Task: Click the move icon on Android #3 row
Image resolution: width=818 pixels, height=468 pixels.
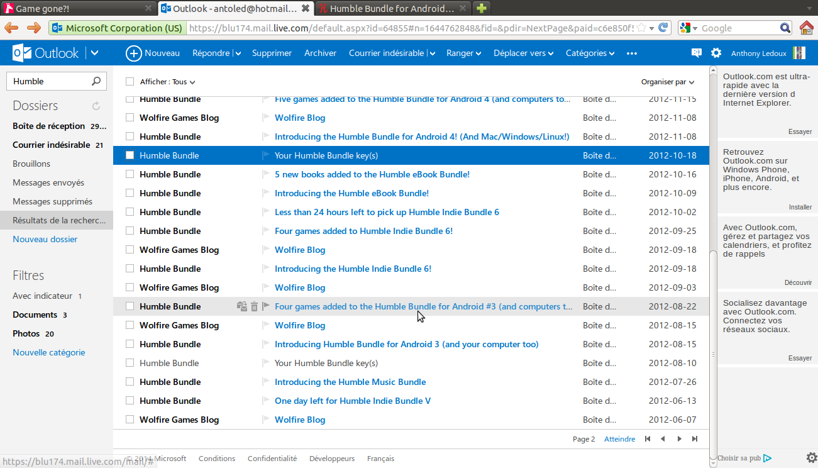Action: pos(242,306)
